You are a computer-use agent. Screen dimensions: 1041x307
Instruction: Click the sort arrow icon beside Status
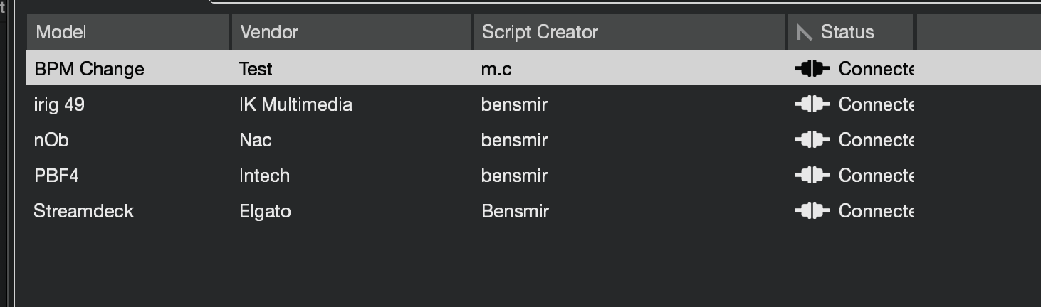click(804, 32)
